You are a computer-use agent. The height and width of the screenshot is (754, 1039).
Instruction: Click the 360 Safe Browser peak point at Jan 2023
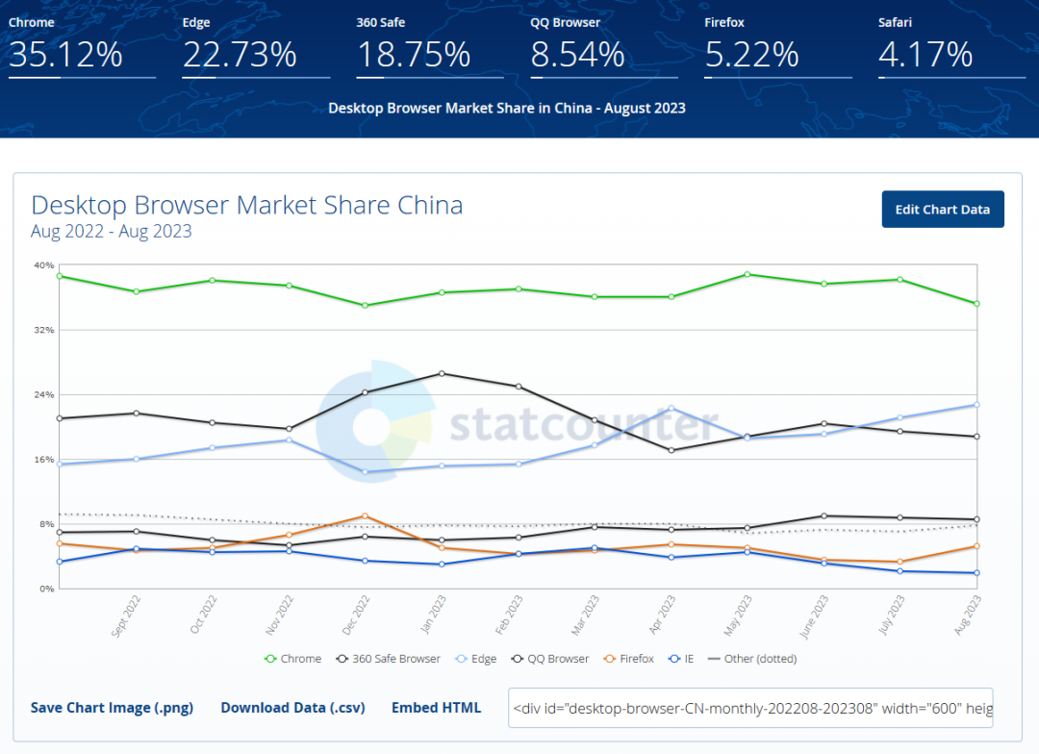pos(442,373)
